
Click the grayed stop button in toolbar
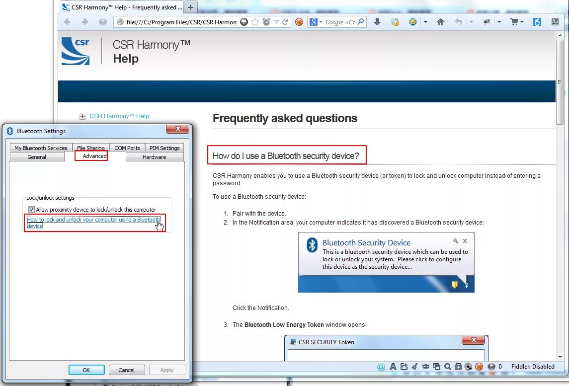(x=103, y=22)
